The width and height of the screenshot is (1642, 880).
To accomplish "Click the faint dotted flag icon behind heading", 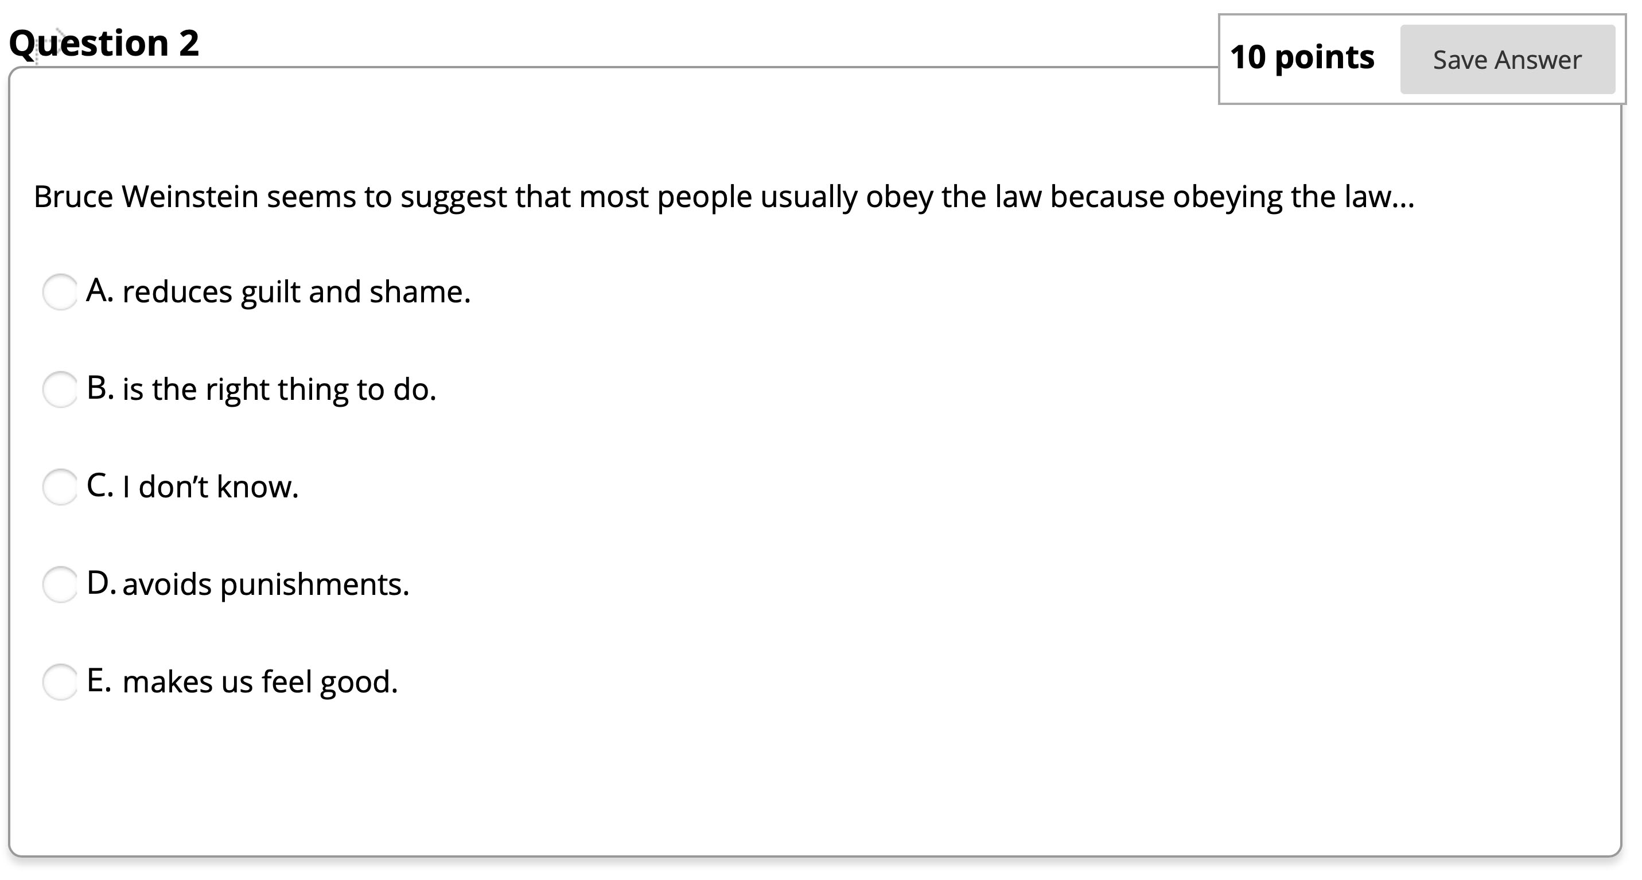I will pos(51,45).
